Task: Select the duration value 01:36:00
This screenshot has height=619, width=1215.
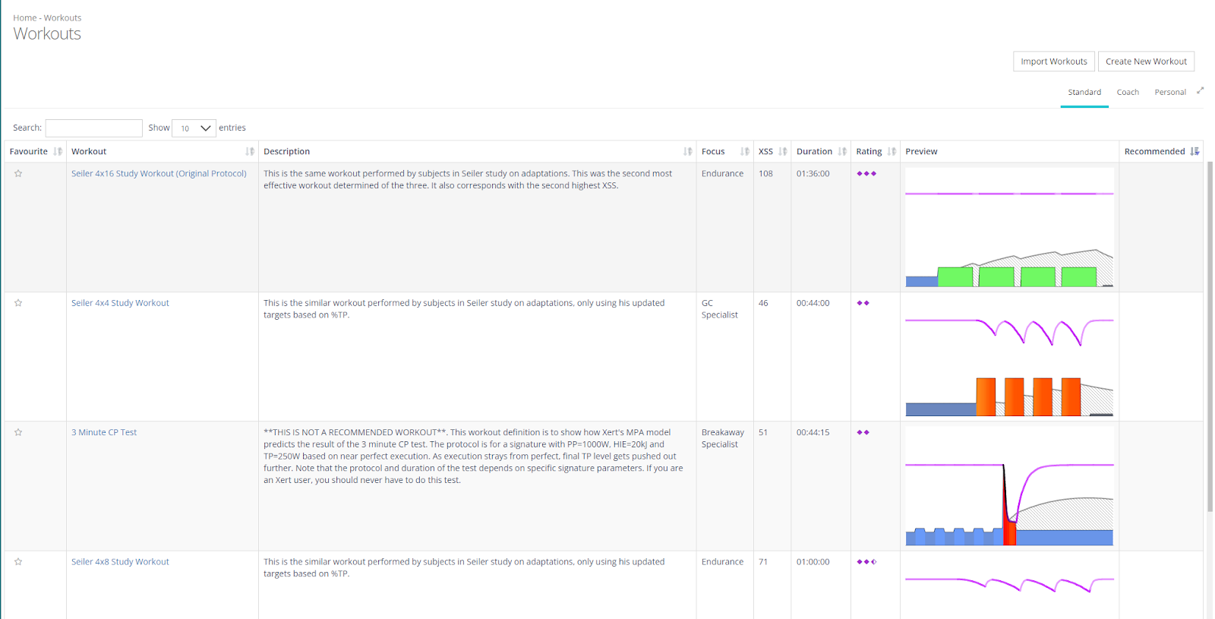Action: coord(813,174)
